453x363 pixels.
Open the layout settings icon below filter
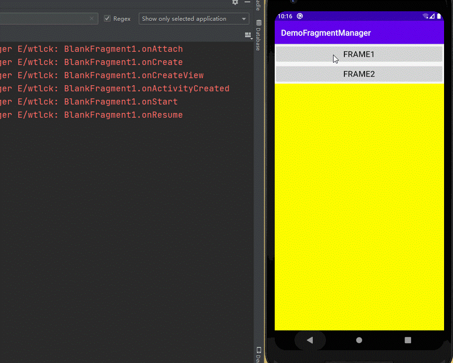[248, 35]
